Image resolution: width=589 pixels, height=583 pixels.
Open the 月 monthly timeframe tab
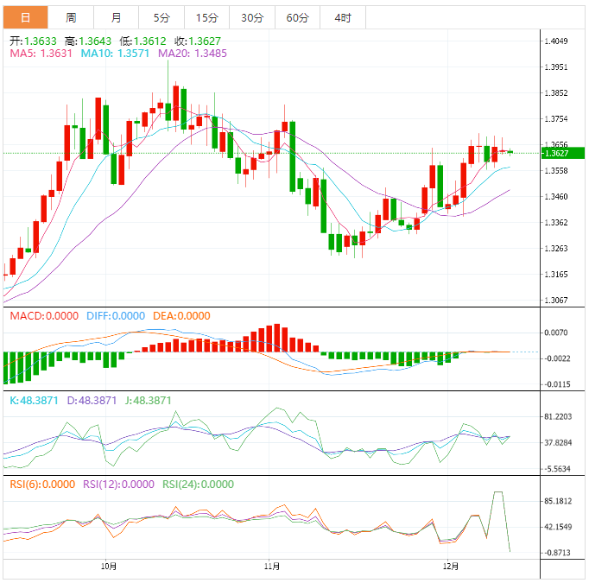point(116,18)
